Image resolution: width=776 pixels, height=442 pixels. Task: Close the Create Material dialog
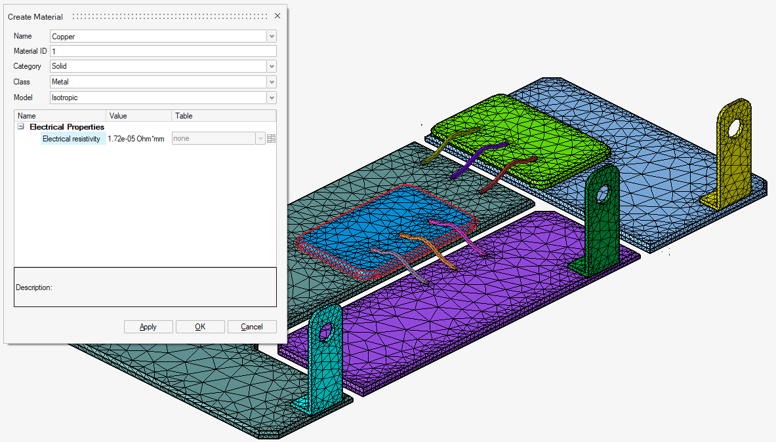pyautogui.click(x=277, y=16)
